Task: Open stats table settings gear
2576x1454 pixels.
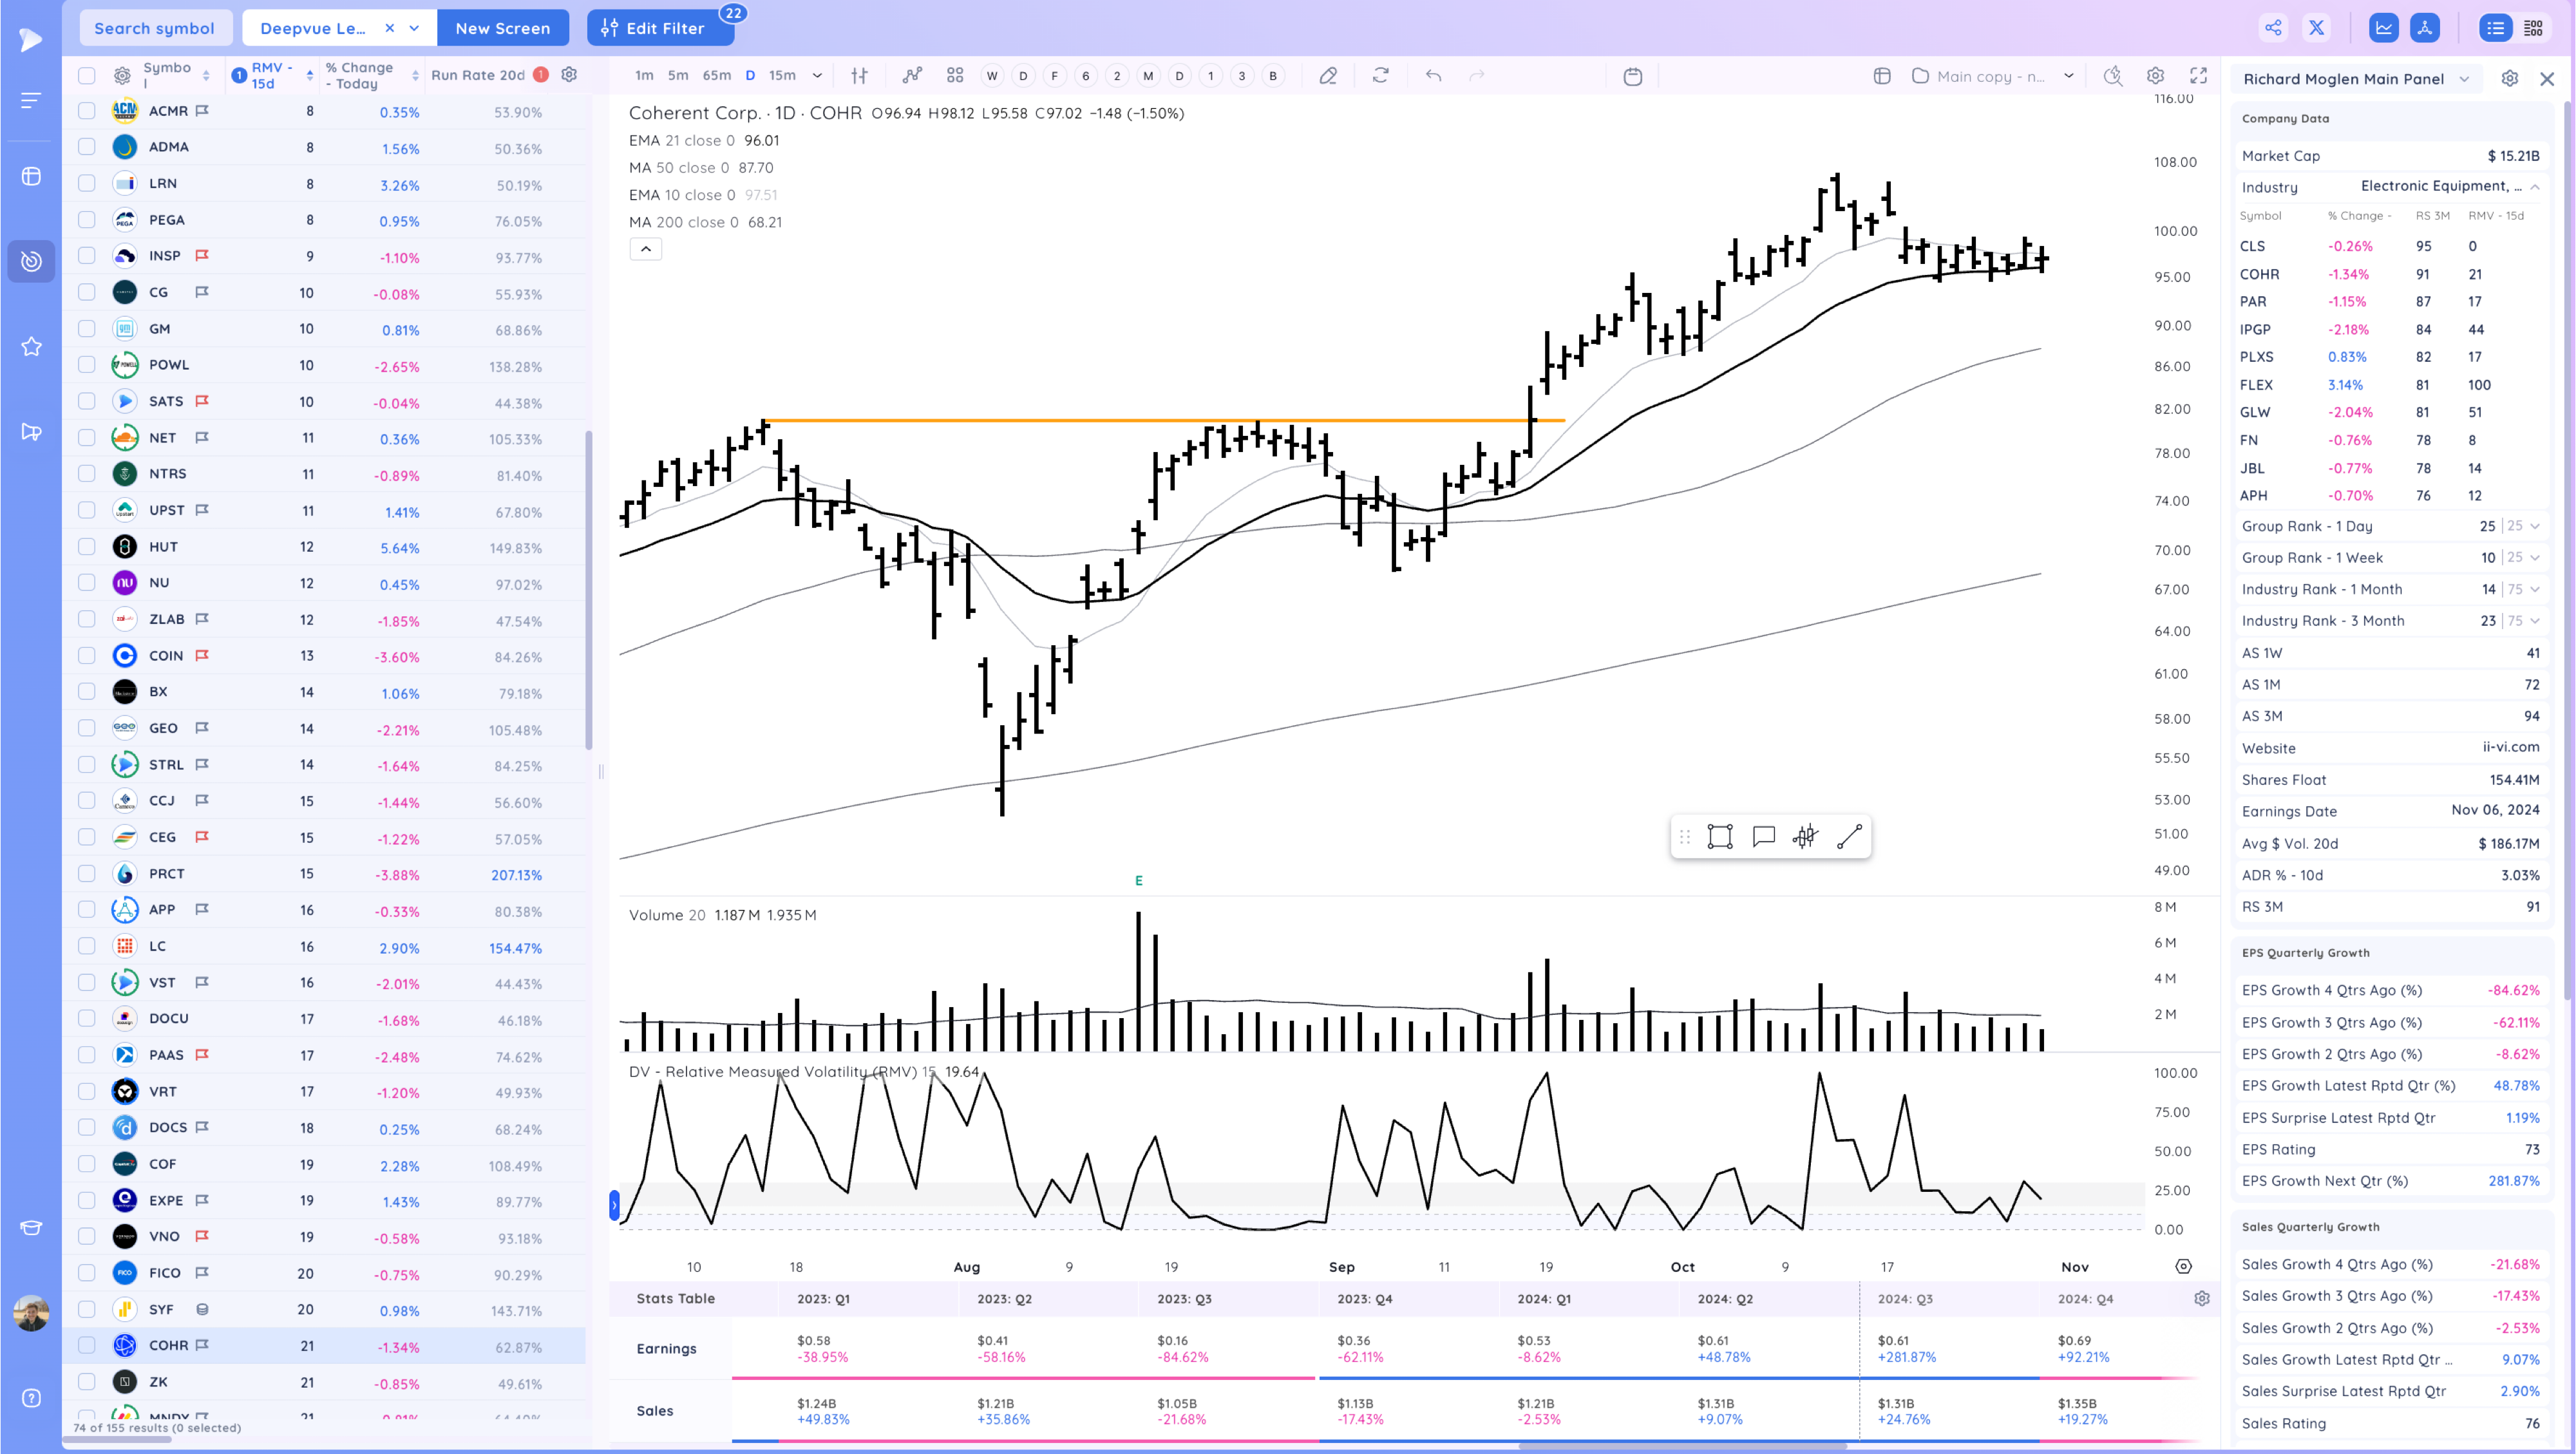Action: pyautogui.click(x=2201, y=1298)
